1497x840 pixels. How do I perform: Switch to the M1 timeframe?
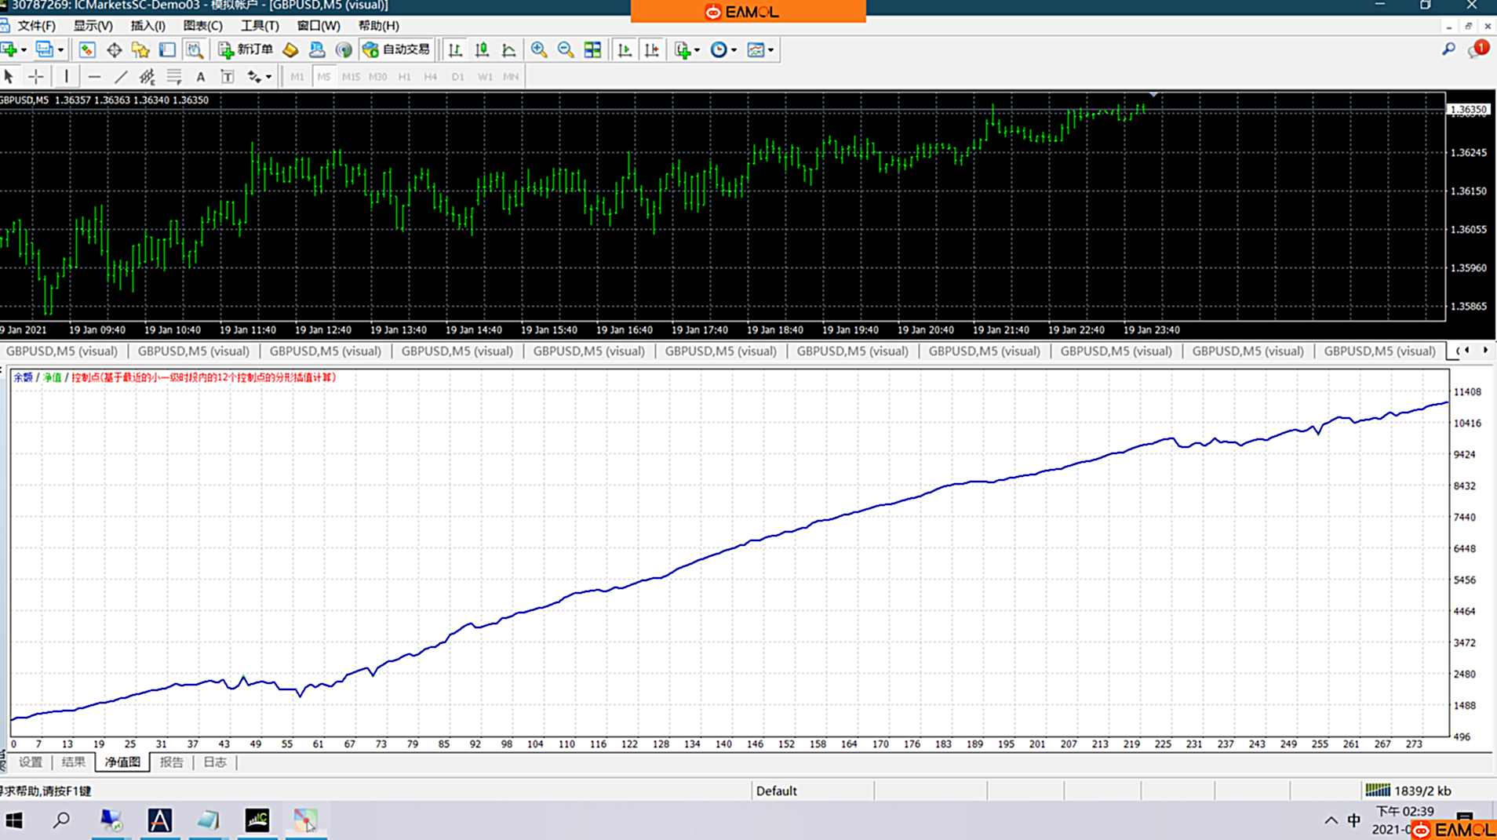297,76
